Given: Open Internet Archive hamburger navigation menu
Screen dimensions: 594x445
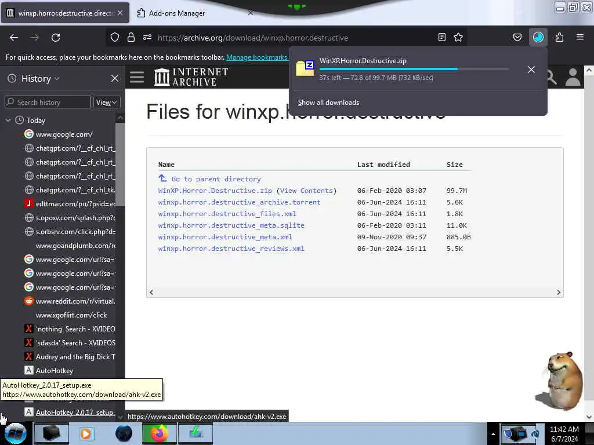Looking at the screenshot, I should 137,77.
